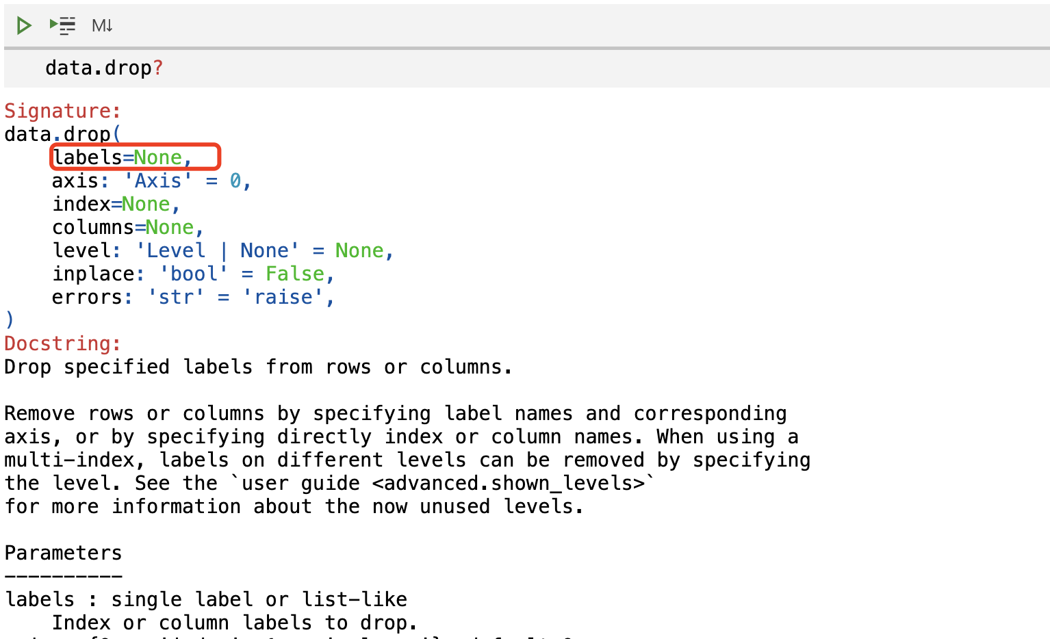This screenshot has width=1050, height=639.
Task: Click the 'index=None,' parameter line
Action: click(x=116, y=204)
